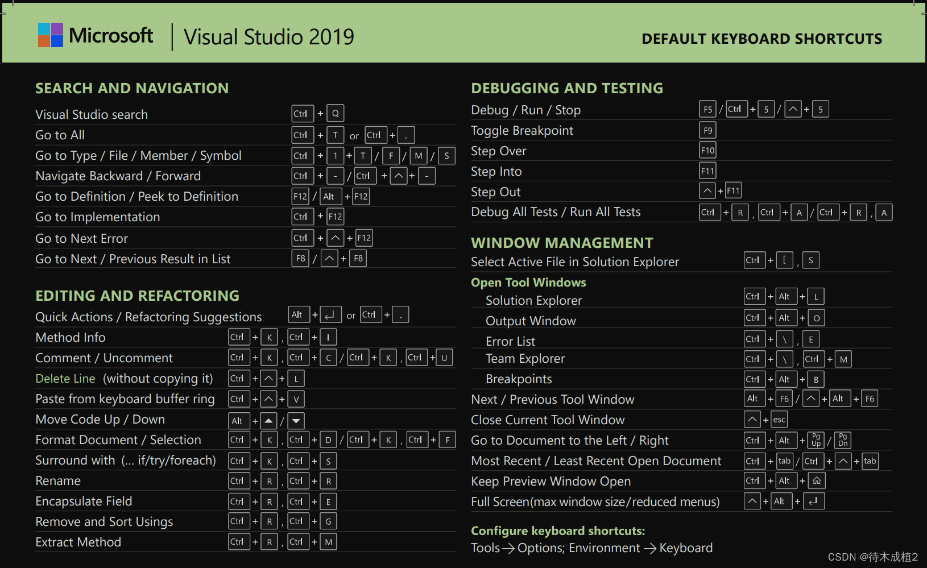This screenshot has width=927, height=568.
Task: Click the 'Encapsulate Field' label
Action: [84, 501]
